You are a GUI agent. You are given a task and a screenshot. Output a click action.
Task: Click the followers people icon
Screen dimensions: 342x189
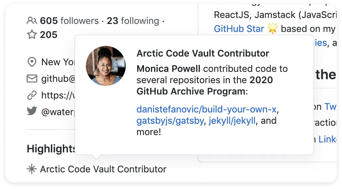(x=32, y=21)
